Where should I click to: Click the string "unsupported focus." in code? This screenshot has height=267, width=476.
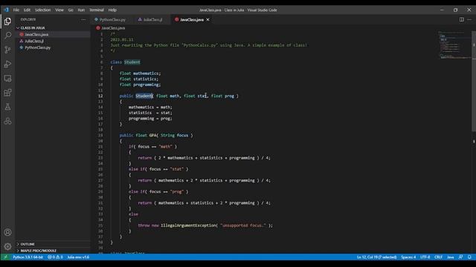[243, 225]
